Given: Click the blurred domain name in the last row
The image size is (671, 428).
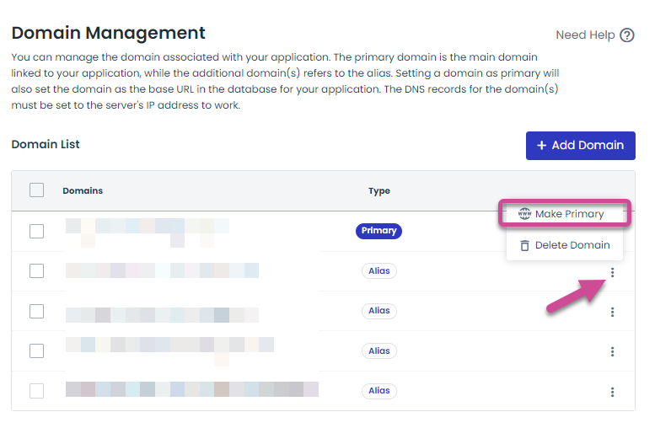Looking at the screenshot, I should pos(191,389).
